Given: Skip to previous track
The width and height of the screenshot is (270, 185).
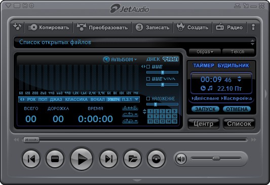Looking at the screenshot, I should click(x=31, y=159).
